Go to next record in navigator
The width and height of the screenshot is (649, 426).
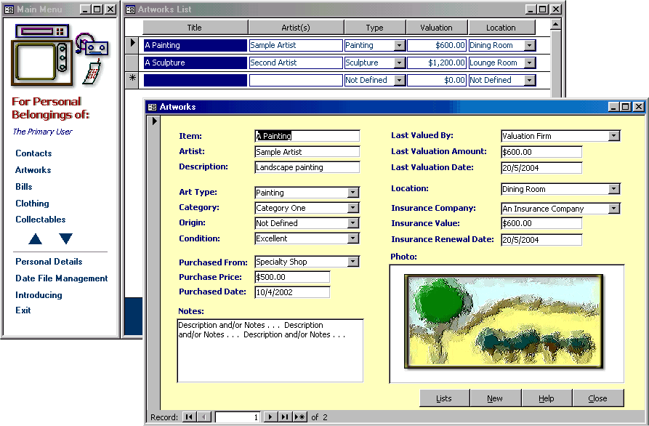click(x=270, y=417)
